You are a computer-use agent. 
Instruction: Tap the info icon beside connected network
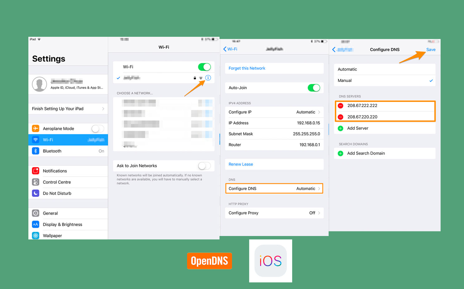[x=208, y=78]
